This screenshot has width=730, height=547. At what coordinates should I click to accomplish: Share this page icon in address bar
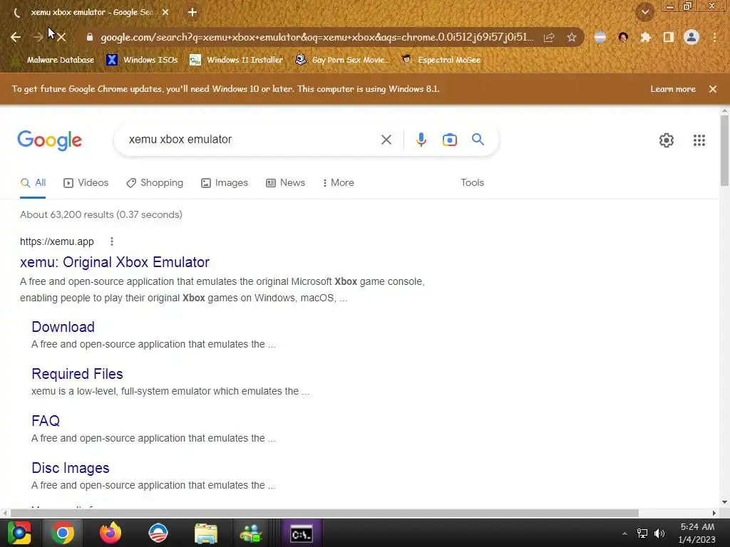coord(549,37)
